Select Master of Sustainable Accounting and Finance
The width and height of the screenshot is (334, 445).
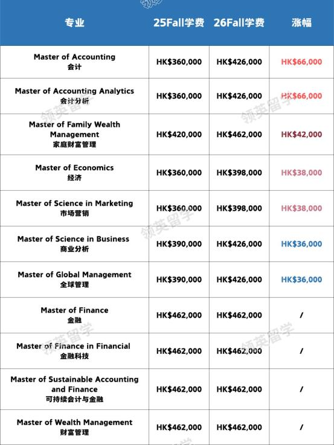pyautogui.click(x=74, y=389)
